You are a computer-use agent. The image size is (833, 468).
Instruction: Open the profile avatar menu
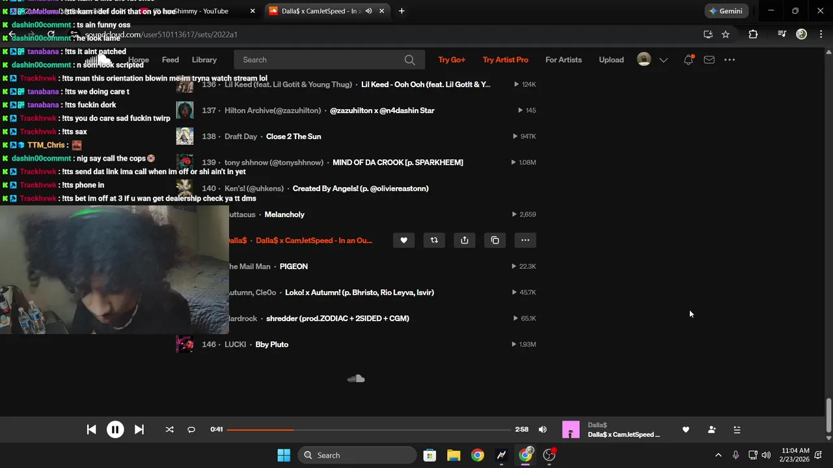644,60
